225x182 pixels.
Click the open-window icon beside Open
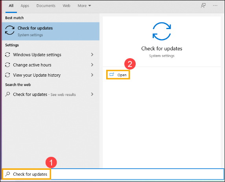click(x=112, y=75)
